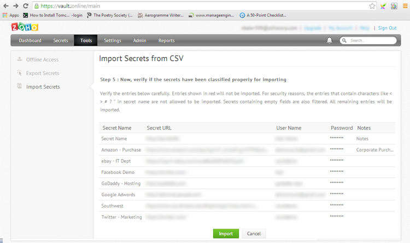Viewport: 410px width, 243px height.
Task: Click the Secret URL column header
Action: pyautogui.click(x=159, y=128)
